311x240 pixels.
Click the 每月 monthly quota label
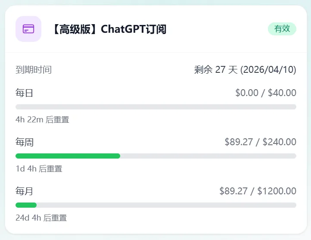tap(25, 191)
